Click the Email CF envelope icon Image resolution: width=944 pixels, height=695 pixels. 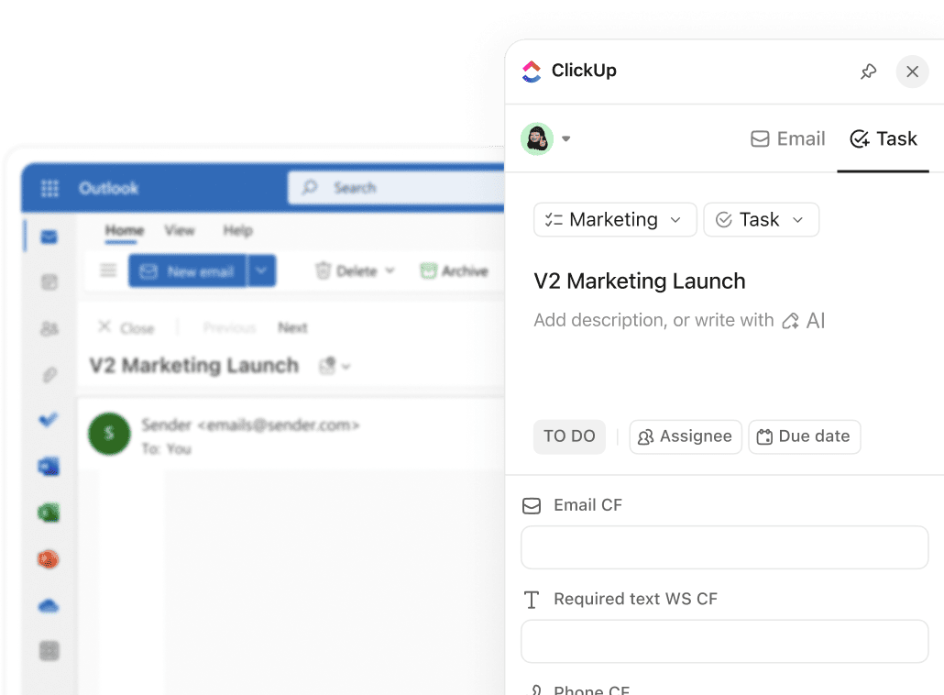(531, 506)
